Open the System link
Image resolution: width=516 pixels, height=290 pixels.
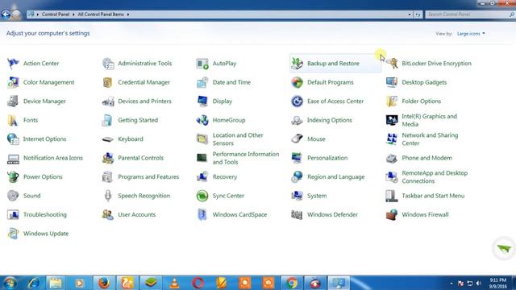click(x=317, y=196)
